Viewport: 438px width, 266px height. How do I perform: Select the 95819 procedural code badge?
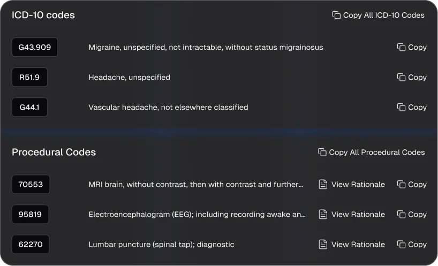pyautogui.click(x=31, y=214)
